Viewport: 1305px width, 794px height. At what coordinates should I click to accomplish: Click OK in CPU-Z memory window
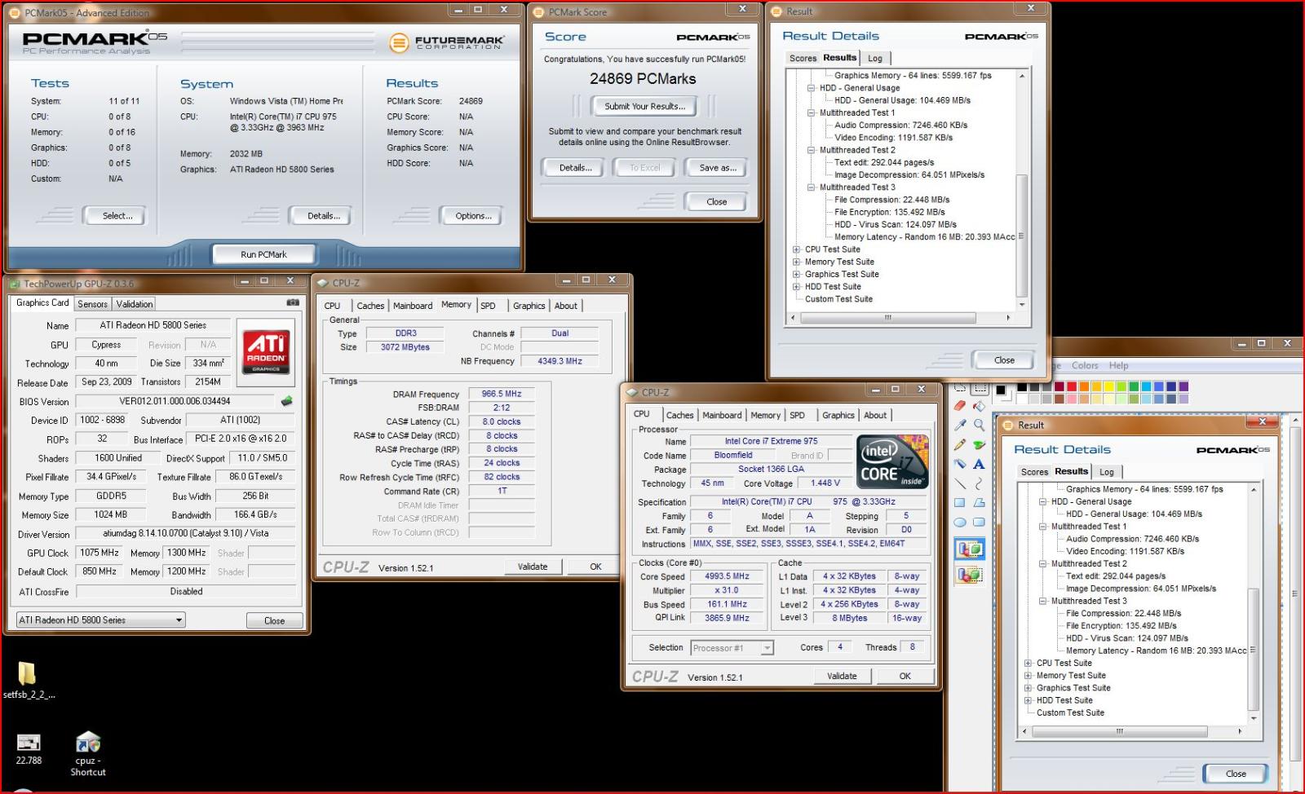click(x=595, y=567)
